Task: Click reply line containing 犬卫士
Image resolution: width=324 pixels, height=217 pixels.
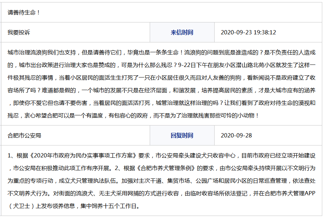Action: click(x=74, y=206)
